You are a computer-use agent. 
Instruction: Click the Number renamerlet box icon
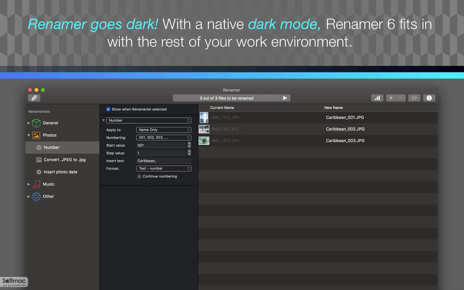click(39, 148)
